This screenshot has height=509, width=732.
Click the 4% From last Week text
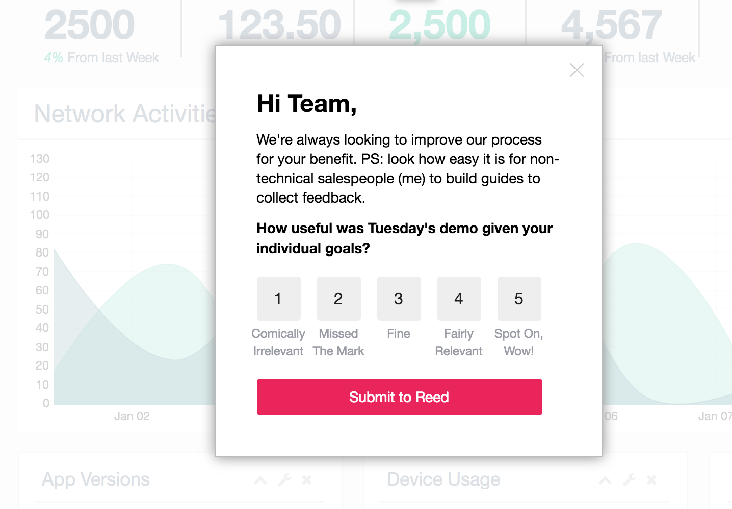click(x=101, y=58)
